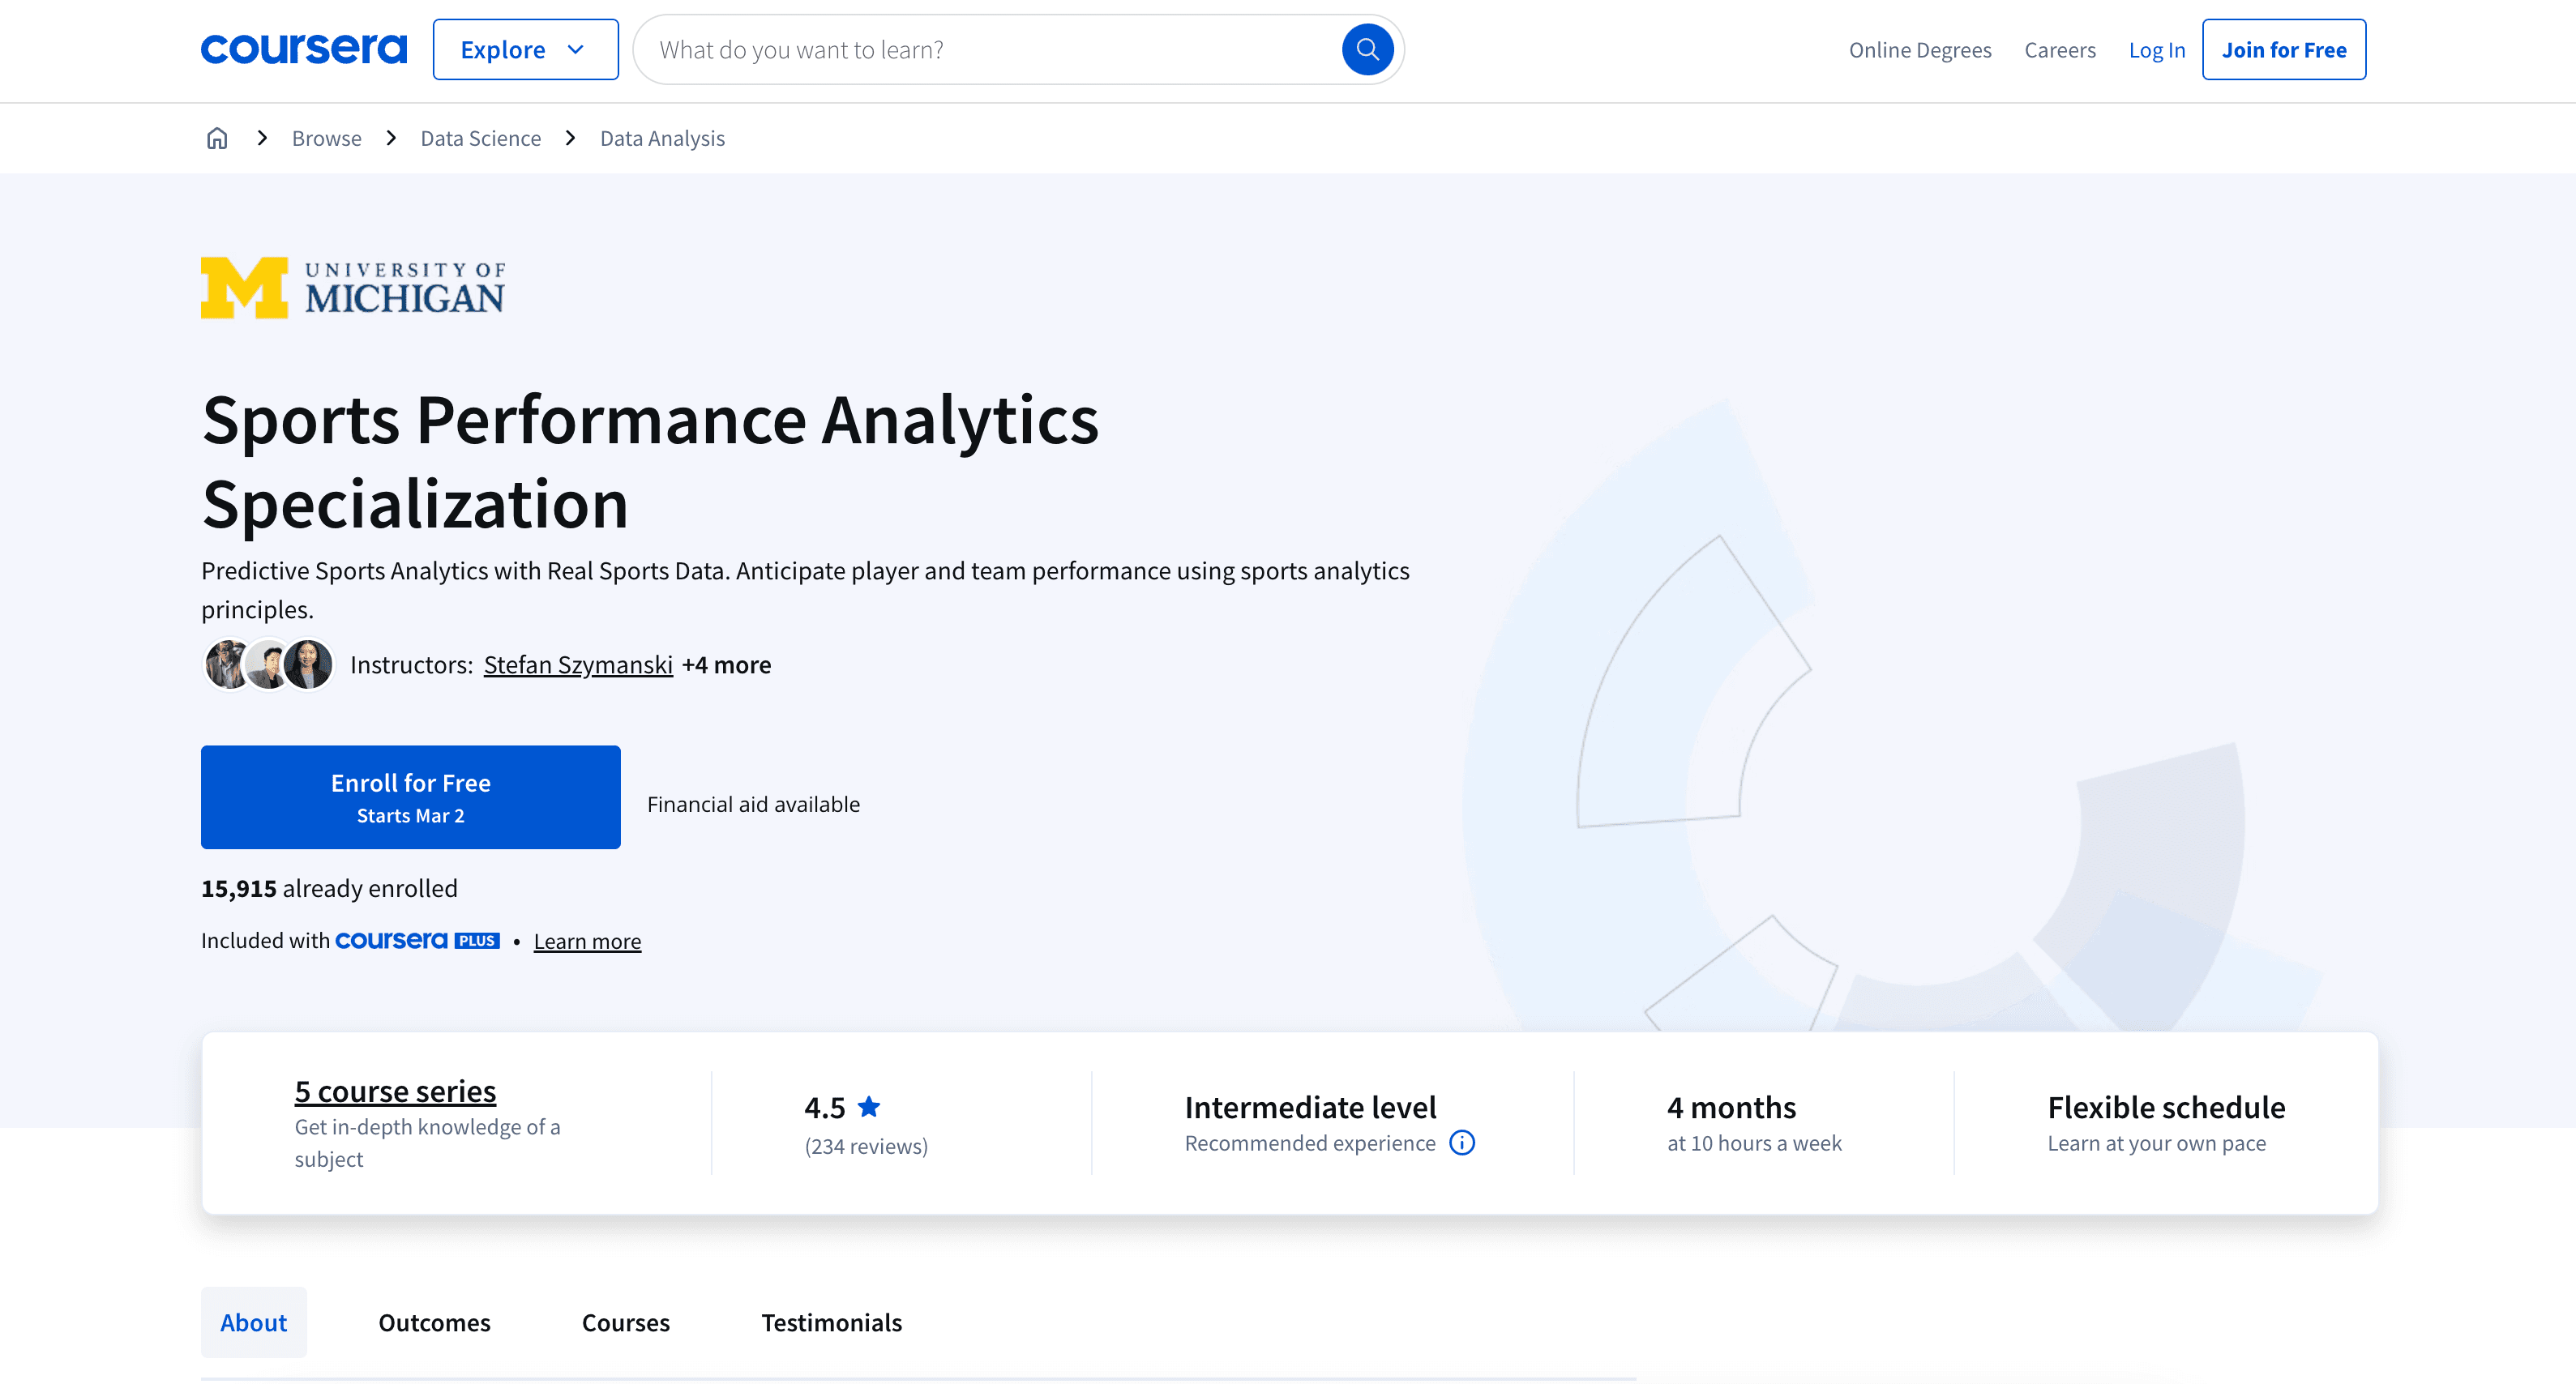Click the Intermediate level heading
This screenshot has height=1384, width=2576.
click(1310, 1107)
